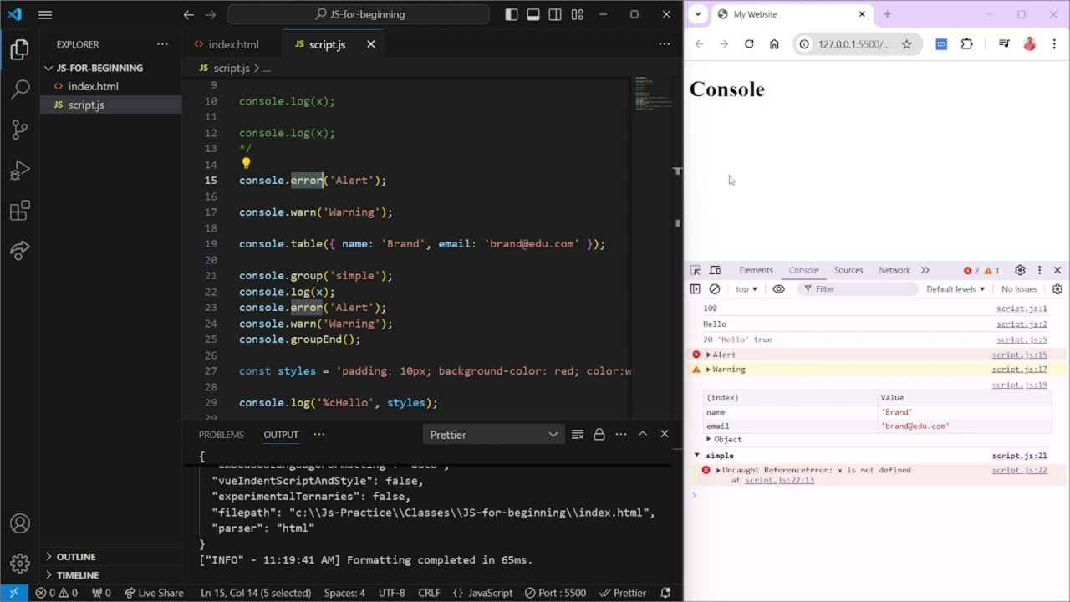
Task: Switch to the Sources DevTools tab
Action: pyautogui.click(x=848, y=270)
